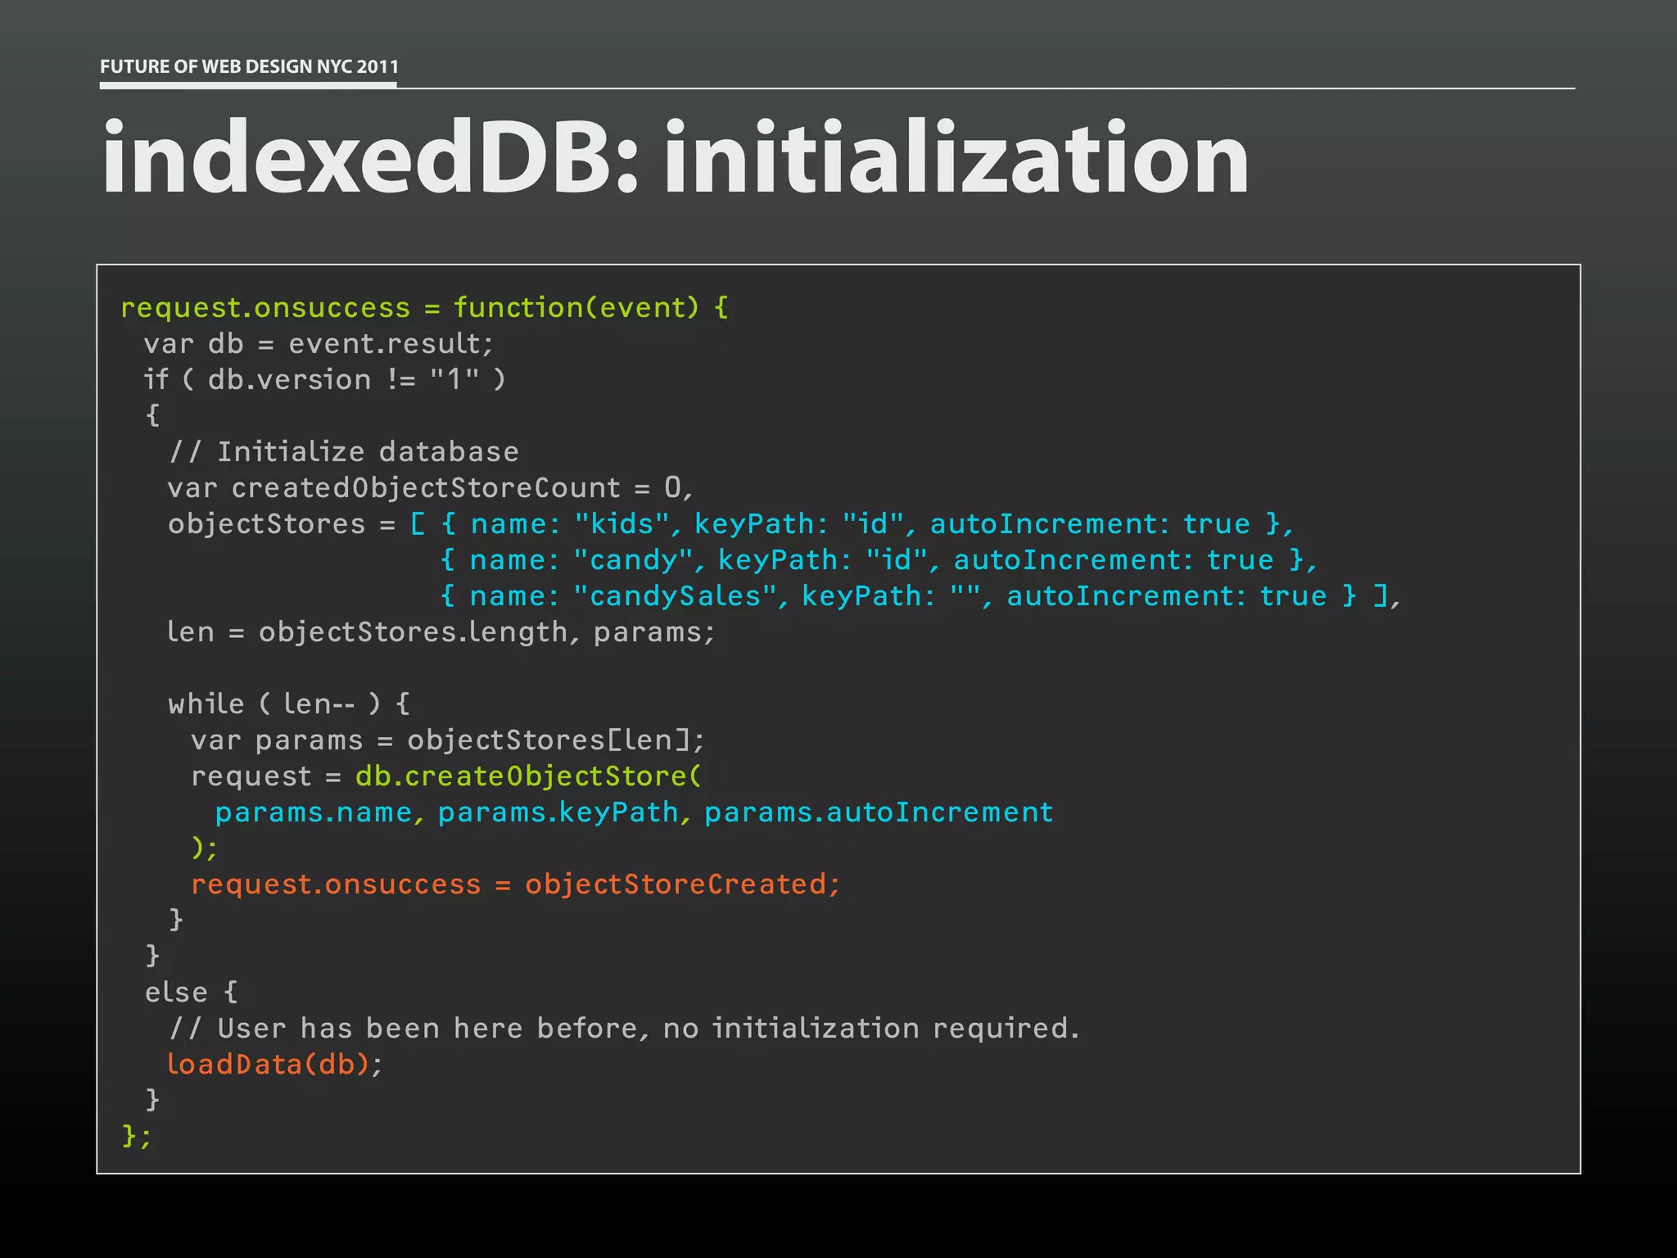Click the "candySales" object store entry line
The width and height of the screenshot is (1677, 1258).
click(920, 596)
